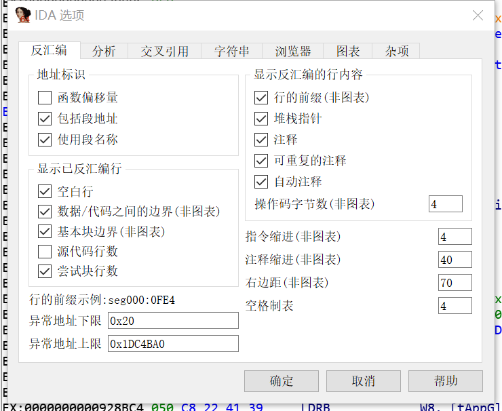Click the 行的前缀示例 seg000:0FE4 text
The image size is (502, 411).
coord(102,300)
